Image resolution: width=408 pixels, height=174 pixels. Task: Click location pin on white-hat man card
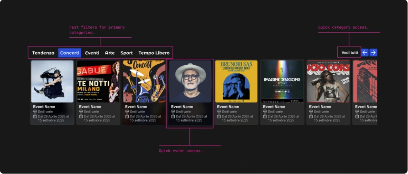click(173, 112)
